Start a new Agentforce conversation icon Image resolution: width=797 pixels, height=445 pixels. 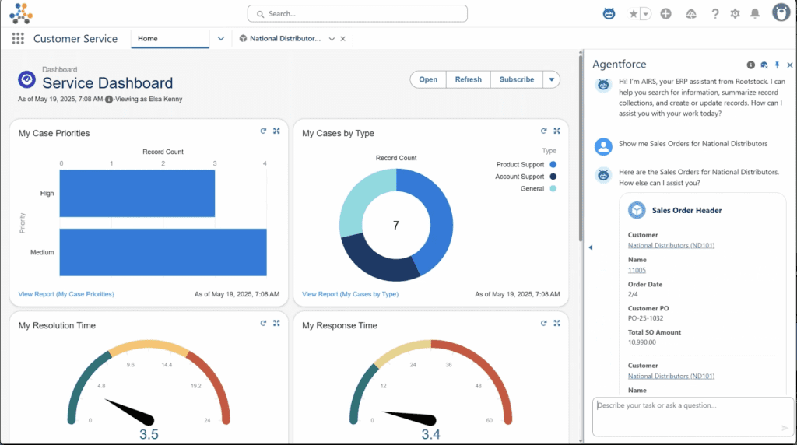764,65
